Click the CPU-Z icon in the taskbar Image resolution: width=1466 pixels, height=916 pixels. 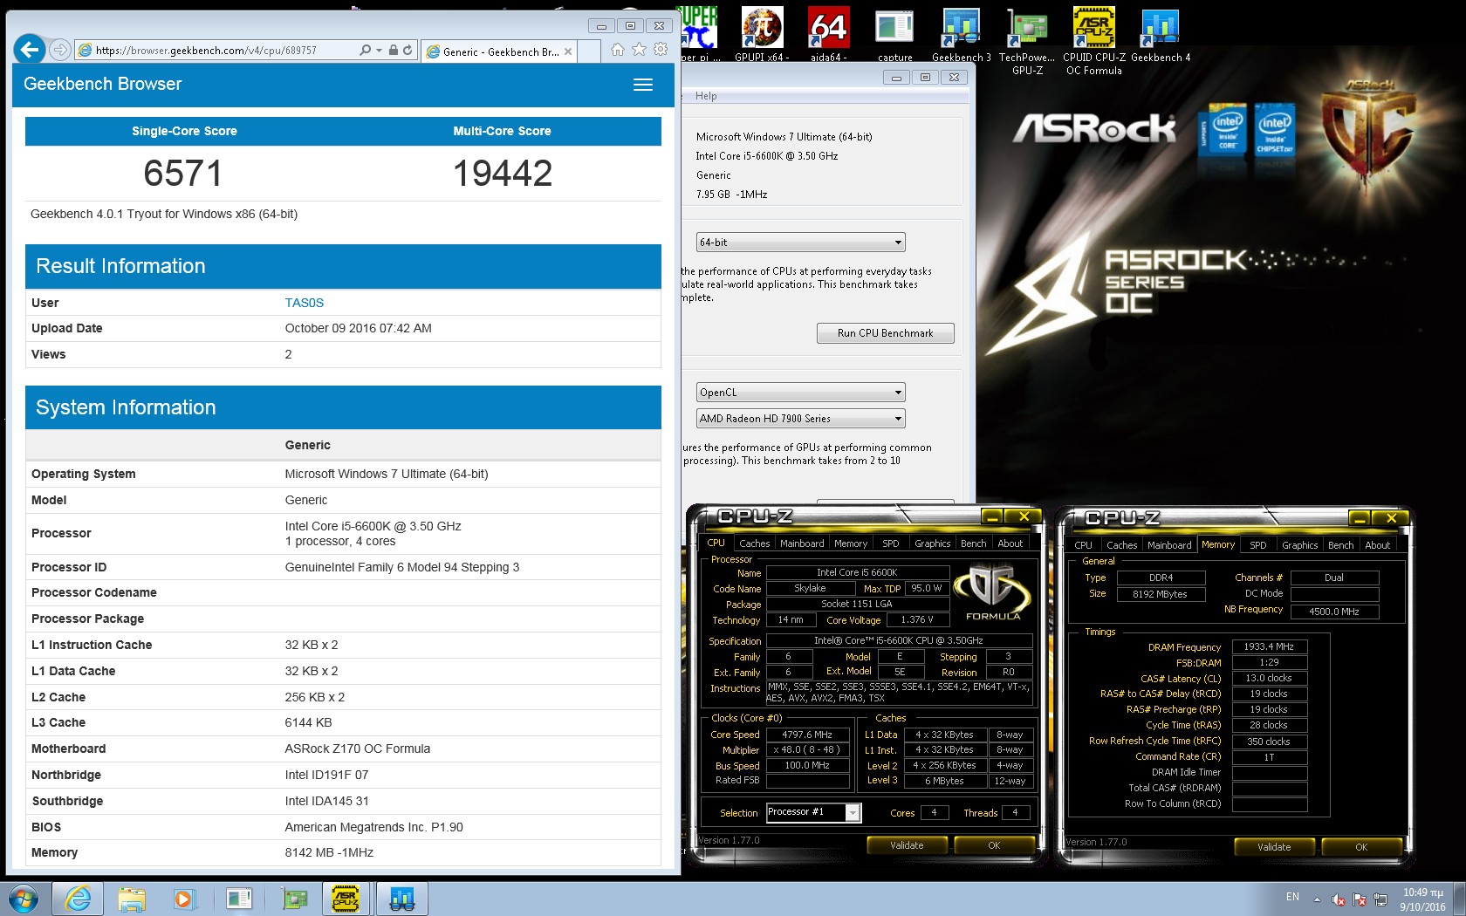[x=346, y=898]
